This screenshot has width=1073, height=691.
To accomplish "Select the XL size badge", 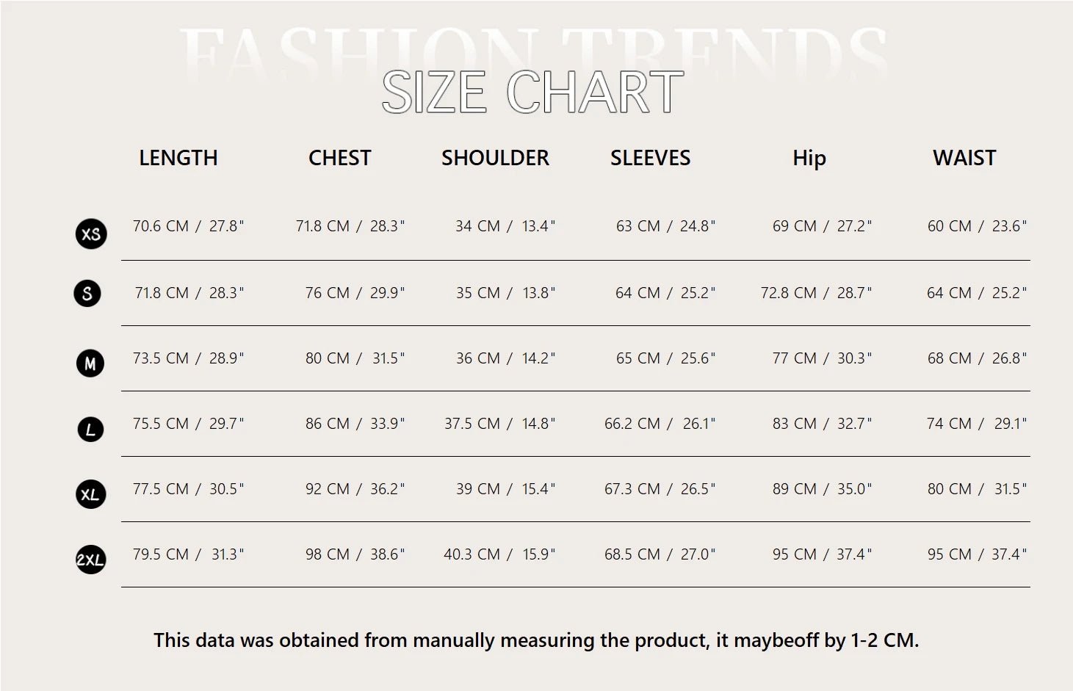I will tap(91, 494).
